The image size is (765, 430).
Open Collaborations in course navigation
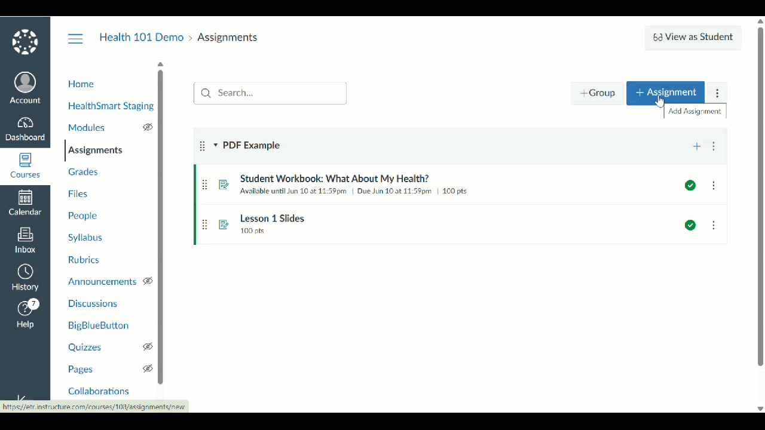(x=99, y=391)
